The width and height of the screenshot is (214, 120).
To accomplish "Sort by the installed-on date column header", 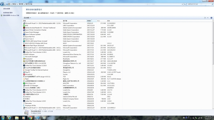I will click(92, 21).
